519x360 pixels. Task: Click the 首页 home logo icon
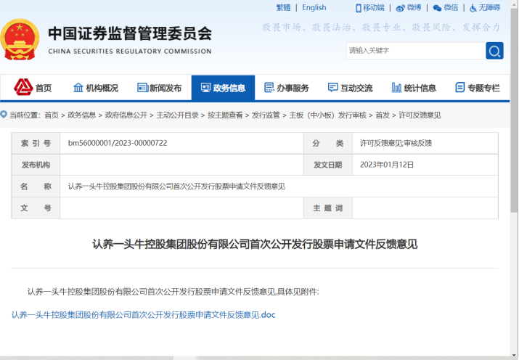pos(23,87)
